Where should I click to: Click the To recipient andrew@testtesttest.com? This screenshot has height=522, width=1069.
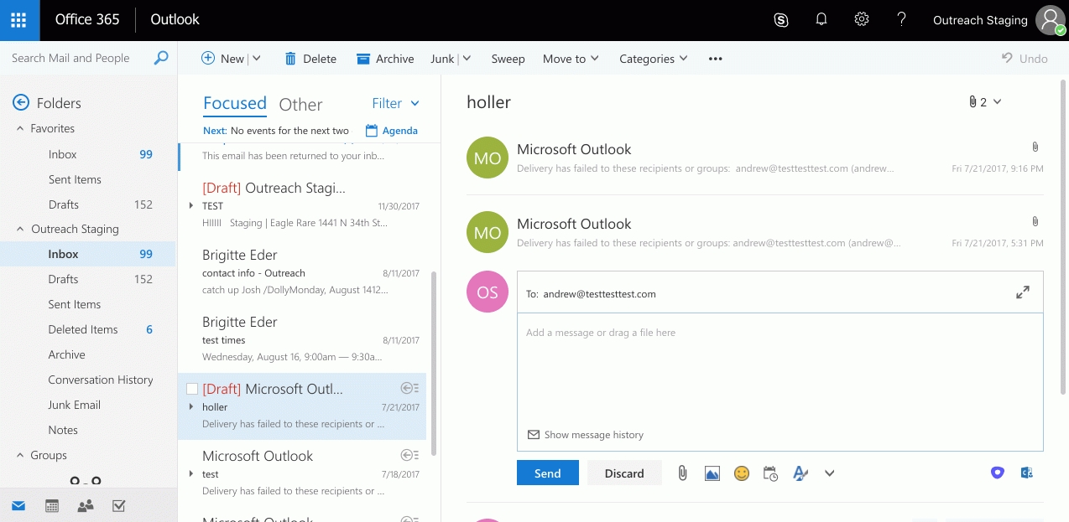(599, 294)
